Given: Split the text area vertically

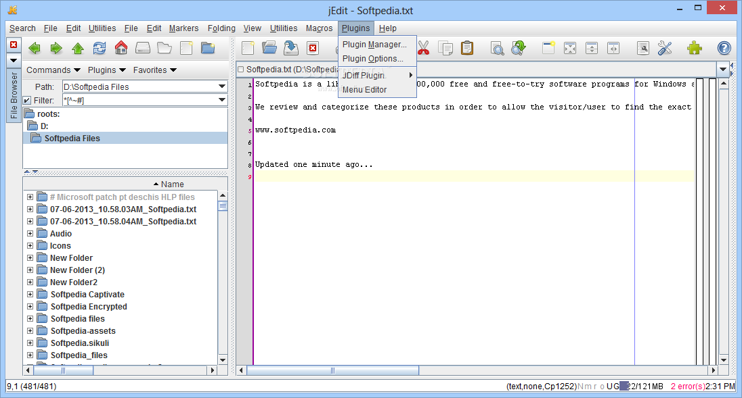Looking at the screenshot, I should (x=613, y=48).
